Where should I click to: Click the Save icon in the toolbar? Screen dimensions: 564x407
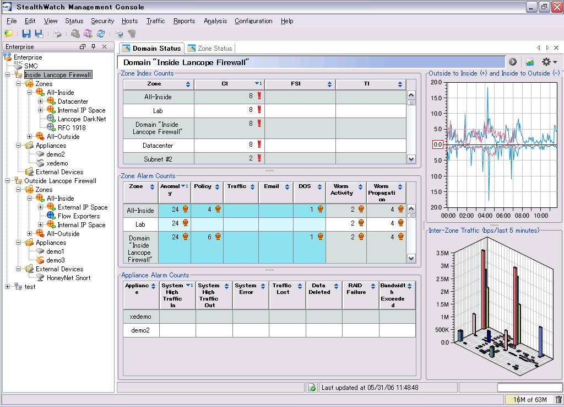[26, 34]
